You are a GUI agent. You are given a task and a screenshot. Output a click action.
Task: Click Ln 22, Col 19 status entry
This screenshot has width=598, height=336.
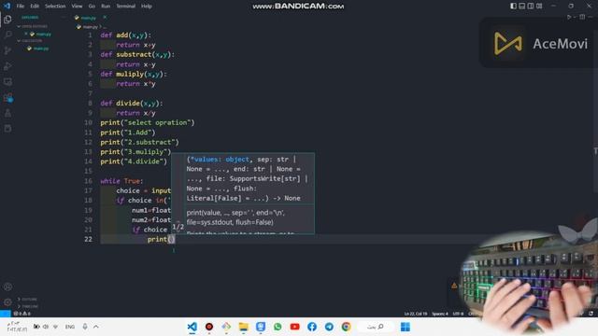coord(416,314)
